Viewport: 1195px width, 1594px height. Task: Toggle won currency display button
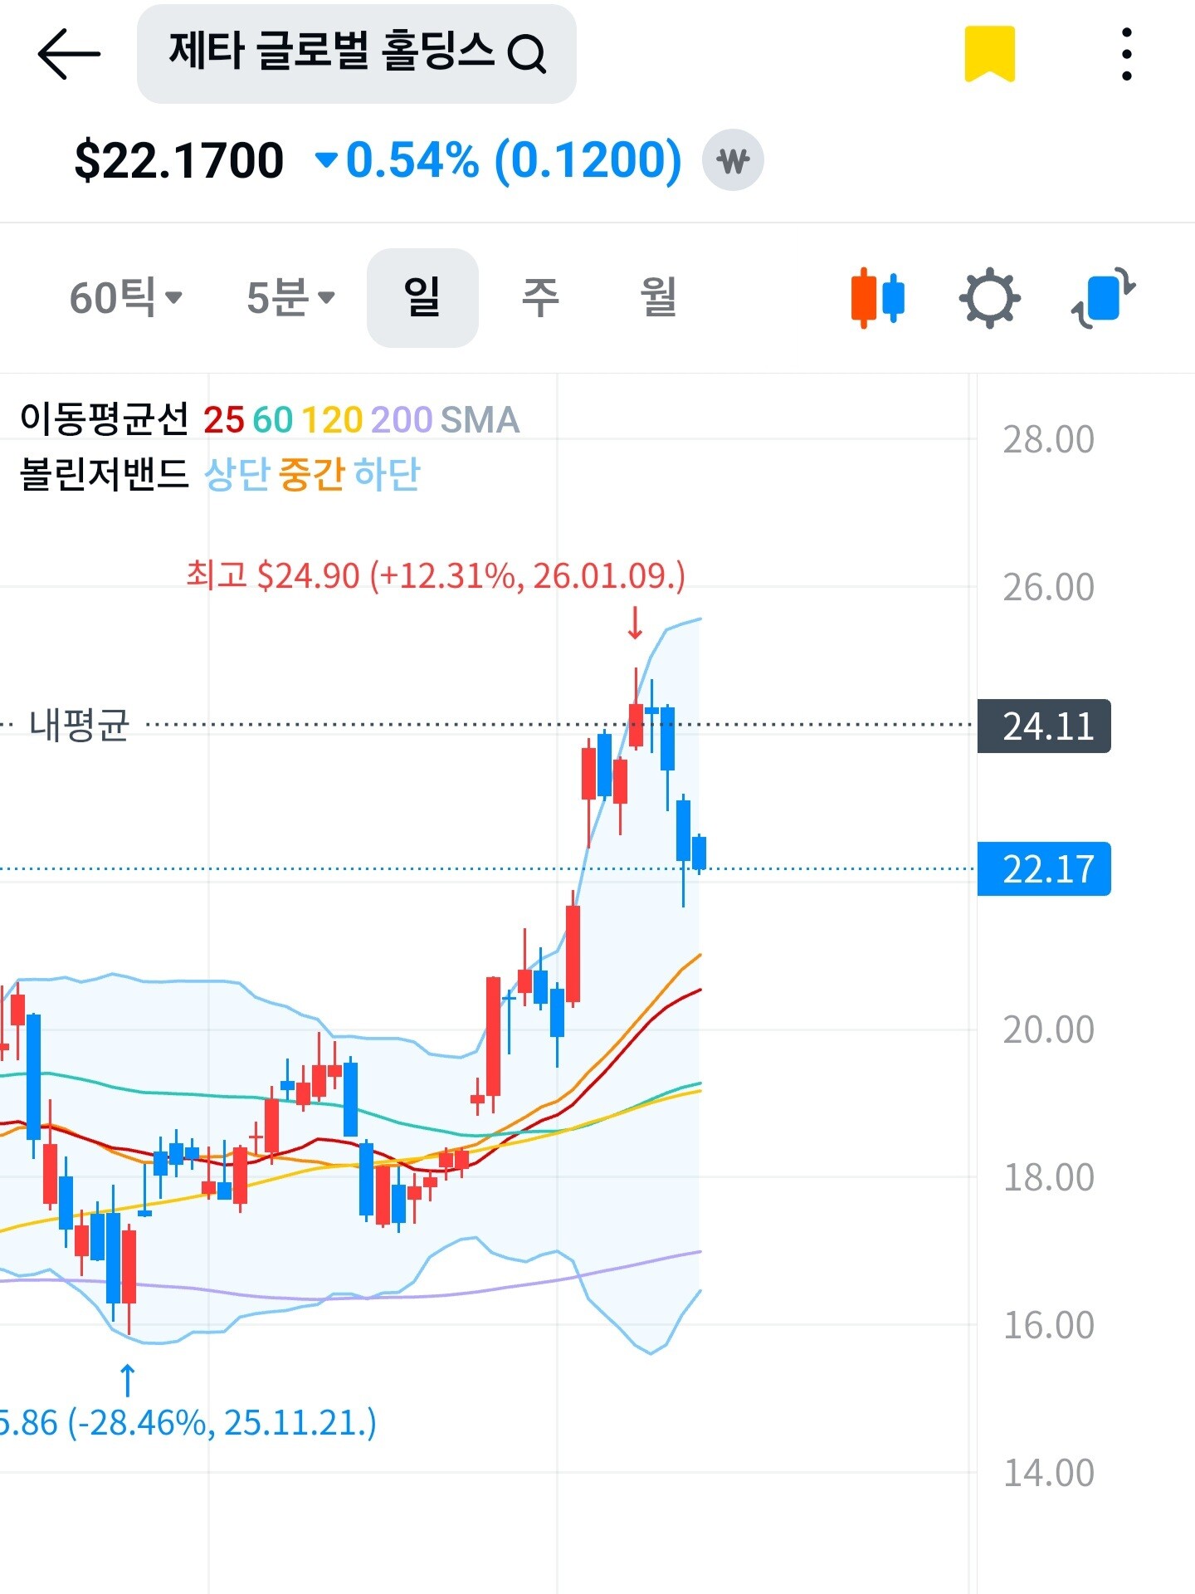pyautogui.click(x=733, y=160)
